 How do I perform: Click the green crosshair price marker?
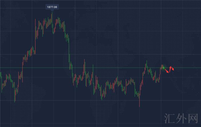164,68
